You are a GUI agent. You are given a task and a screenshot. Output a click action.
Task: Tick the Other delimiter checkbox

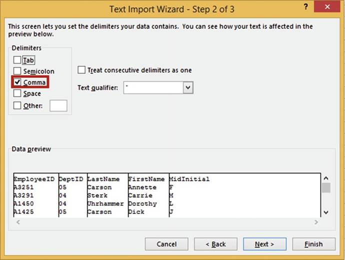(17, 105)
